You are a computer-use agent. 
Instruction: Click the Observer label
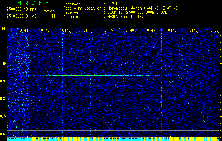tap(72, 4)
